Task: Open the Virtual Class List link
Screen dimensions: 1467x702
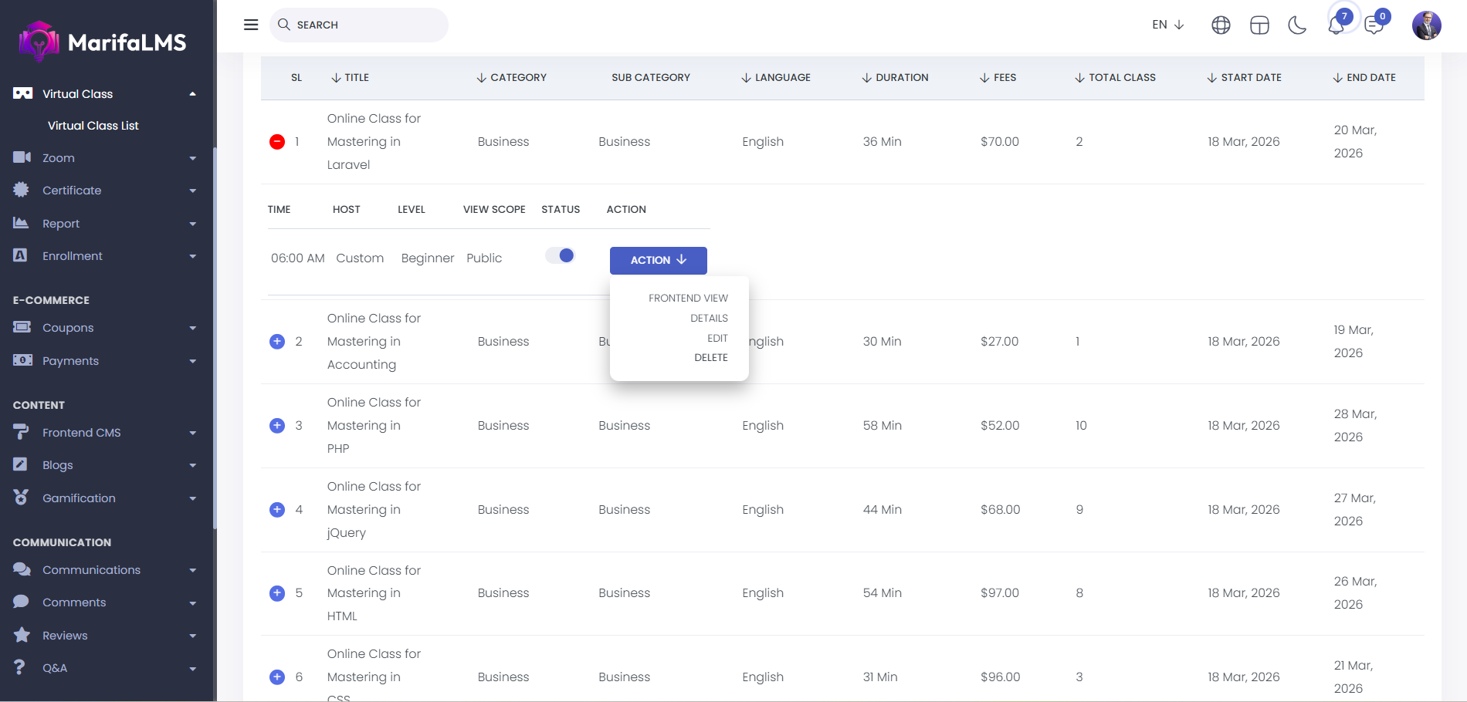Action: pyautogui.click(x=93, y=126)
